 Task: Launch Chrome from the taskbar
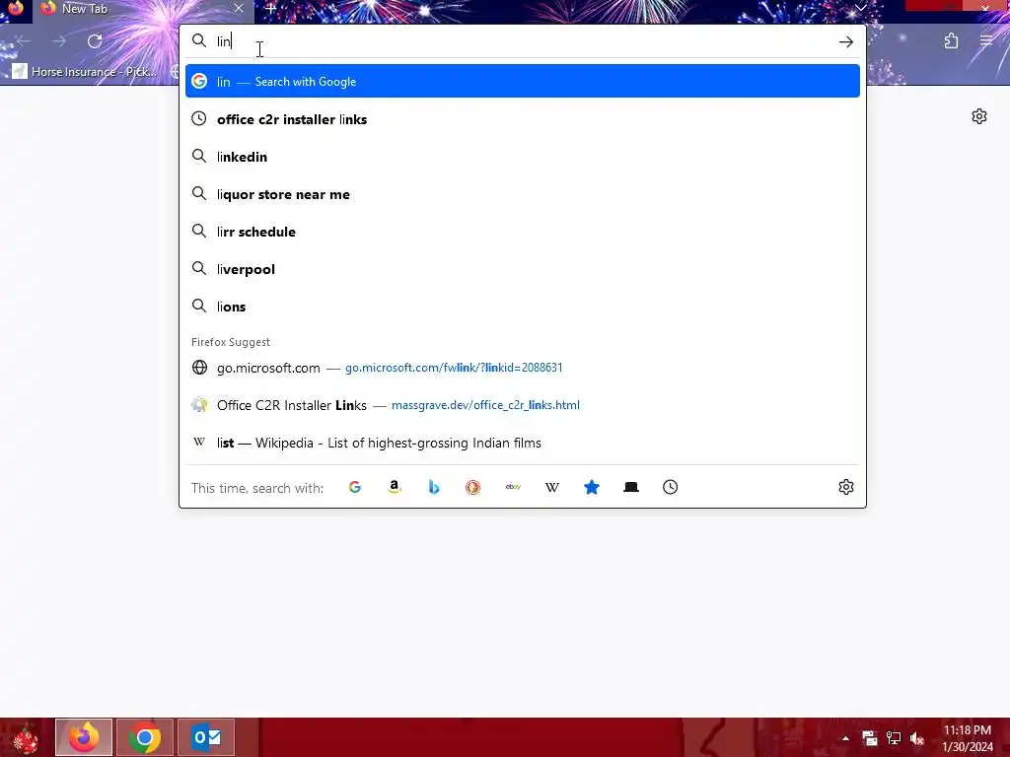pos(145,737)
